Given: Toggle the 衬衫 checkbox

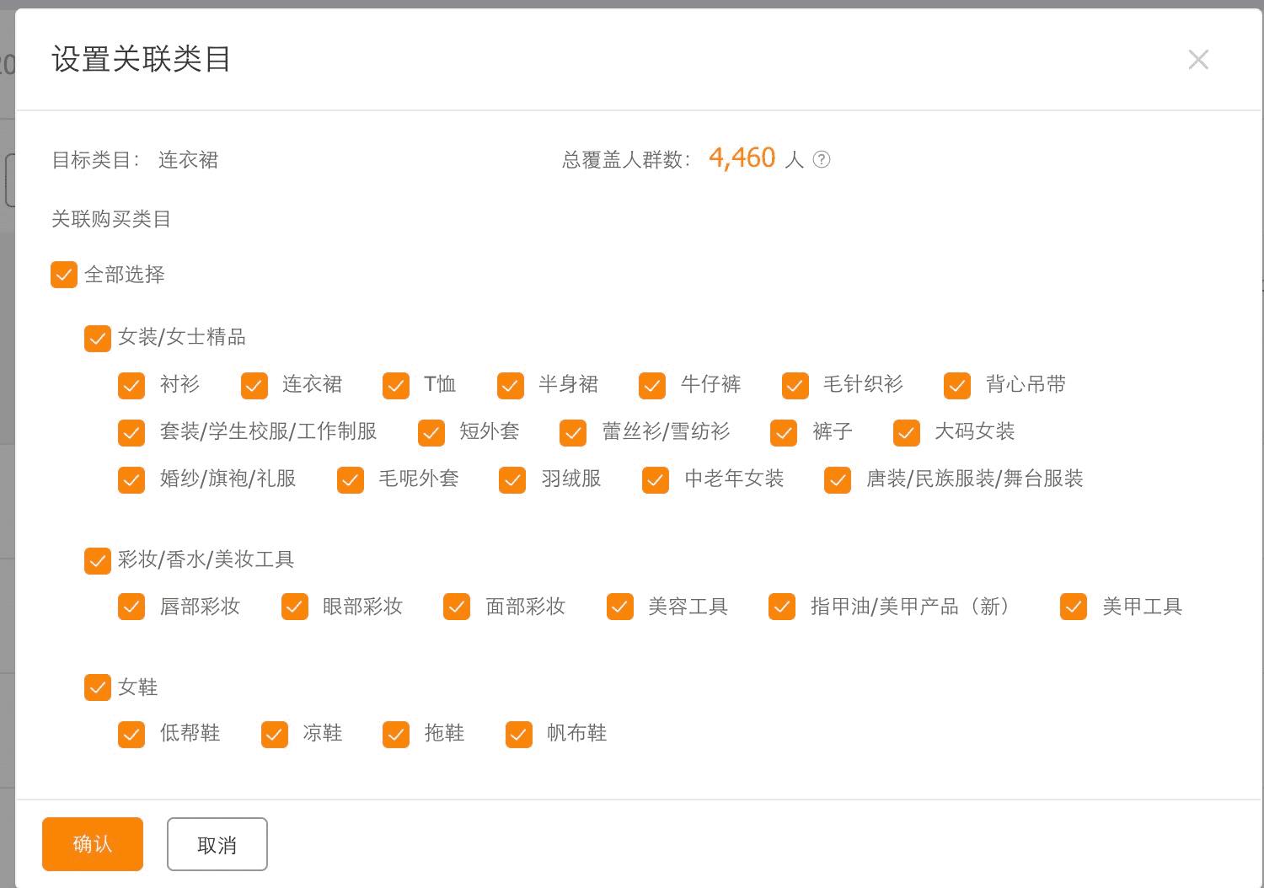Looking at the screenshot, I should [x=131, y=385].
